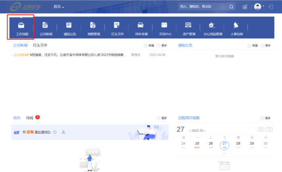Click 新建 in the 公司新闻 panel
The image size is (282, 172).
(x=149, y=46)
